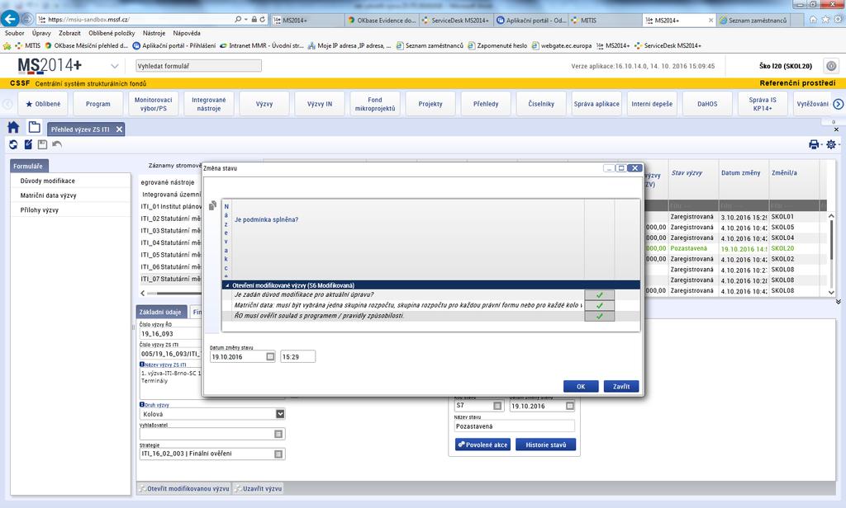Open new document icon beside home

click(35, 128)
